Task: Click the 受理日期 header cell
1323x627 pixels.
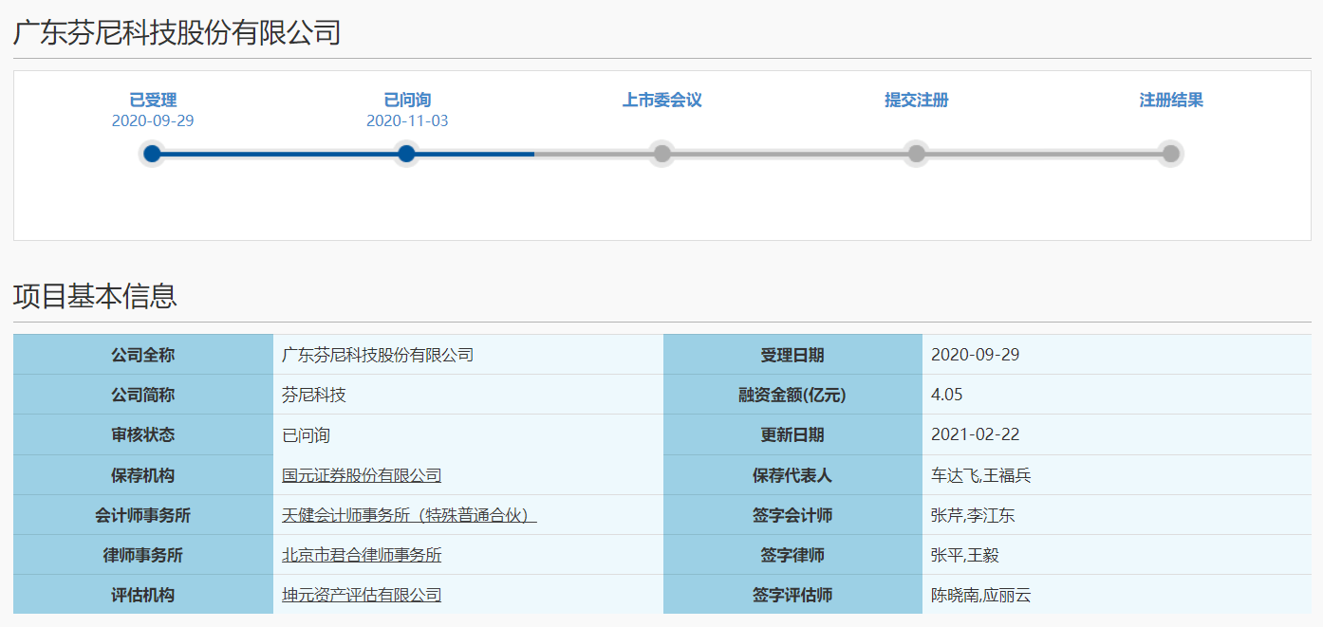Action: (792, 355)
